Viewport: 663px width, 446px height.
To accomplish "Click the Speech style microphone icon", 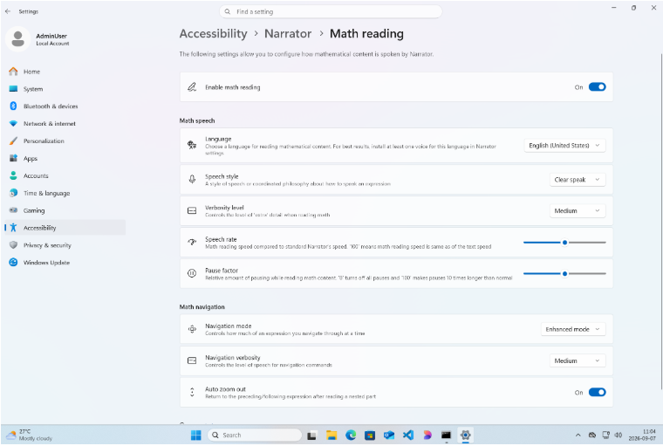I will click(x=192, y=180).
